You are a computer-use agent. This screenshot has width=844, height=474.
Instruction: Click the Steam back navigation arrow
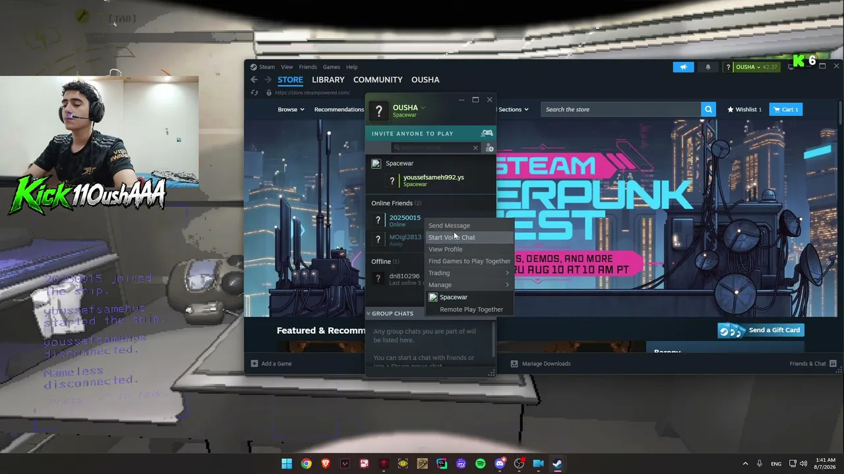[255, 80]
